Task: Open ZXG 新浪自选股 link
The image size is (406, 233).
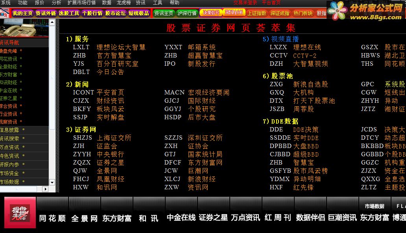Action: point(299,84)
